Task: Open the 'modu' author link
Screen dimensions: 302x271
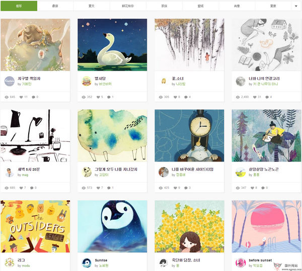Action: tap(26, 266)
